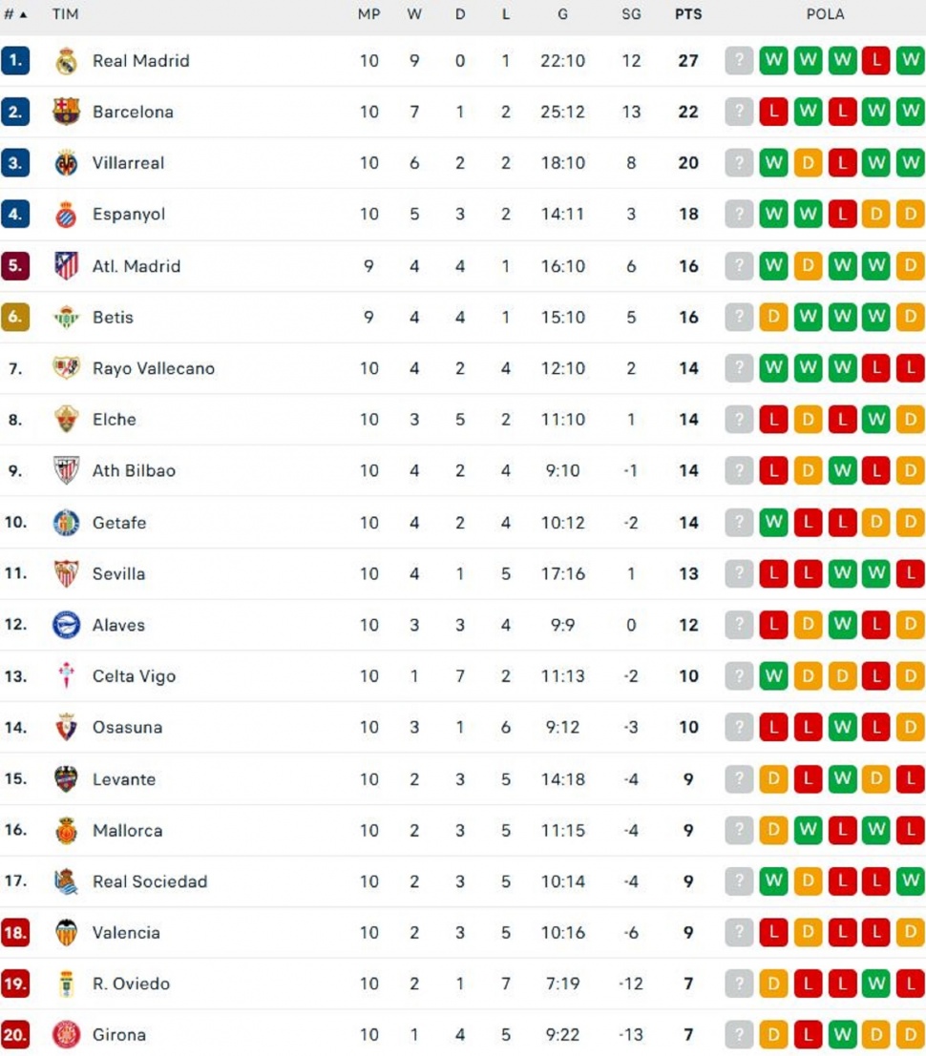The image size is (926, 1056).
Task: Select the Girona club crest
Action: (66, 1035)
